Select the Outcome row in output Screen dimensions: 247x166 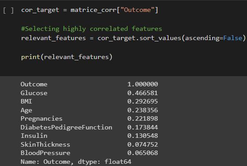(89, 84)
